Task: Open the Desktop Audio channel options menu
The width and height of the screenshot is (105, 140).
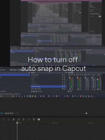Action: click(x=88, y=89)
